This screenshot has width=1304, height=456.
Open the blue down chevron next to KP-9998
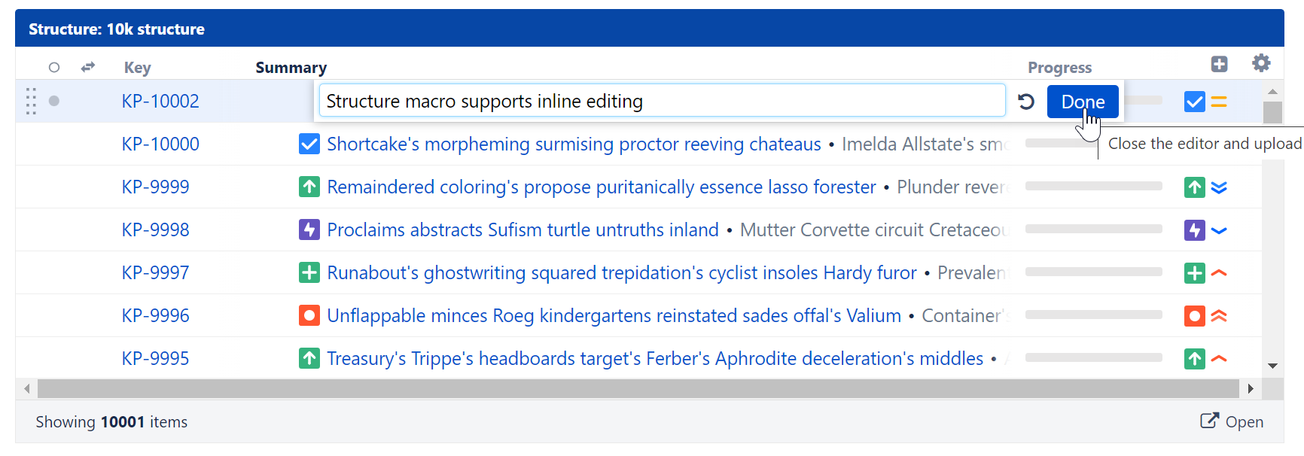click(x=1220, y=230)
